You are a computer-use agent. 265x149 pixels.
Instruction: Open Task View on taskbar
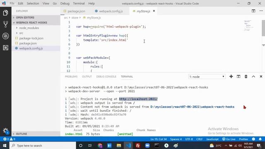(90, 145)
